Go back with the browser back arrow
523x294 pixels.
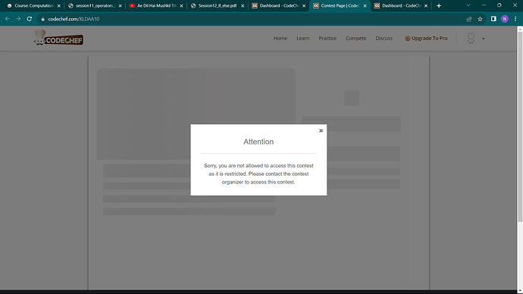coord(8,19)
